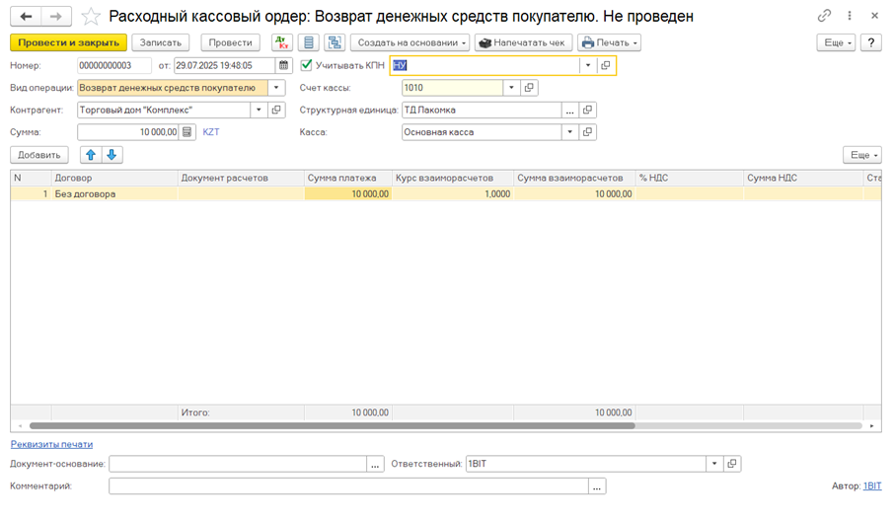Move row up with blue arrow

(91, 155)
